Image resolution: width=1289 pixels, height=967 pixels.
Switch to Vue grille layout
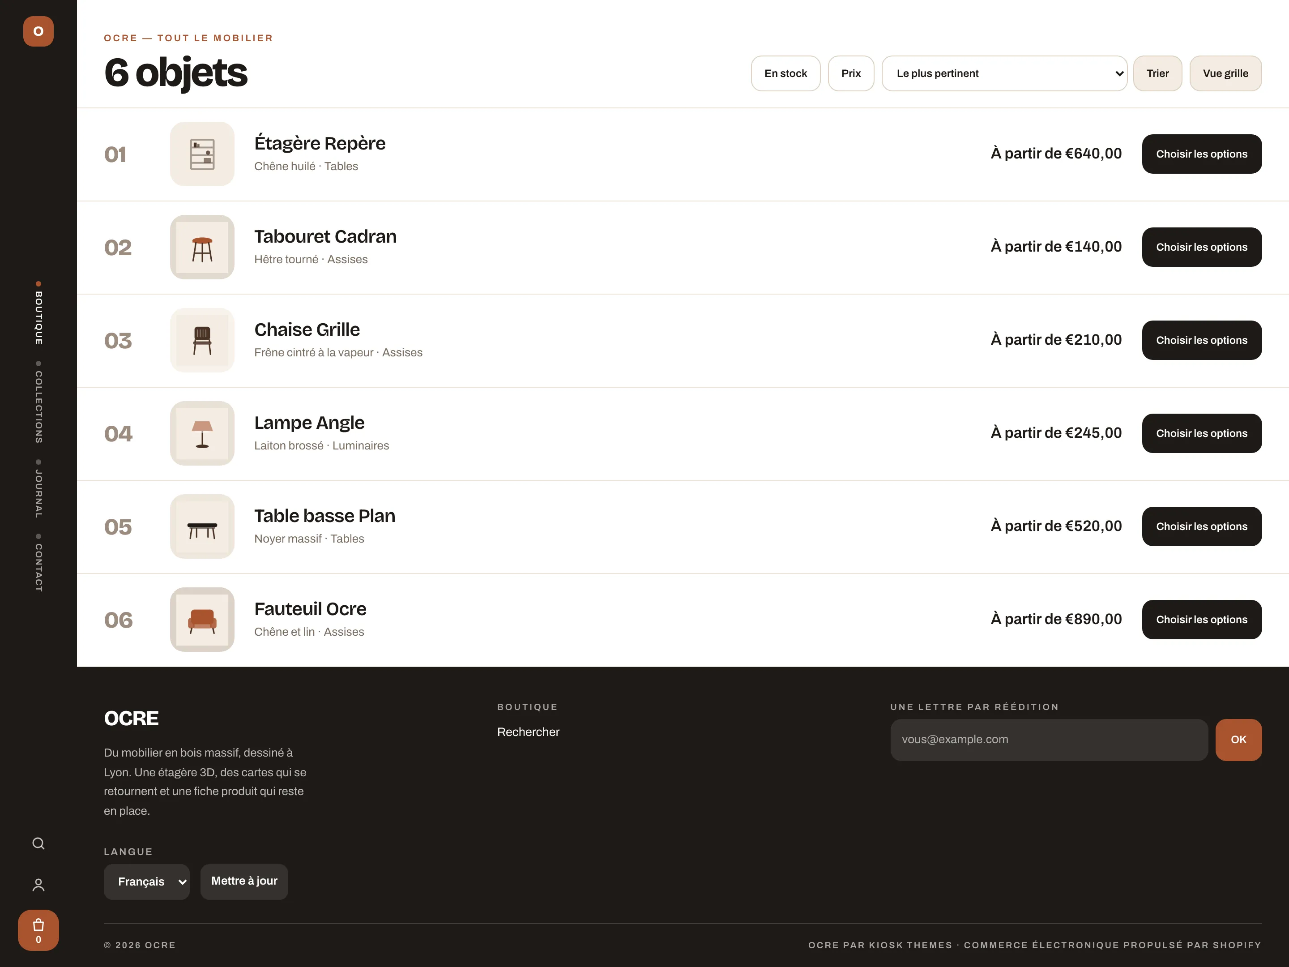coord(1225,73)
